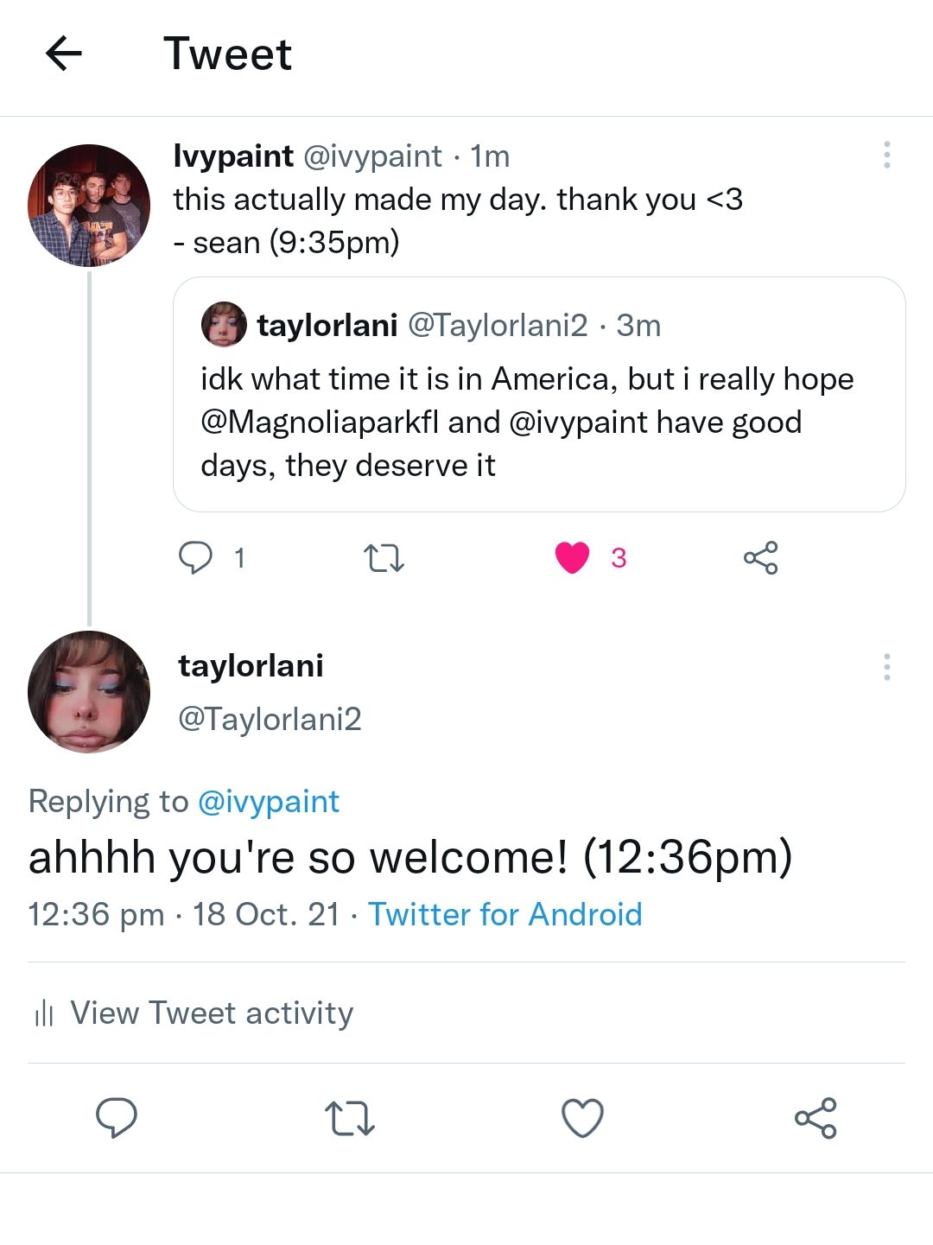Reply to Ivypaint's tweet with the comment icon
933x1245 pixels.
click(x=195, y=557)
